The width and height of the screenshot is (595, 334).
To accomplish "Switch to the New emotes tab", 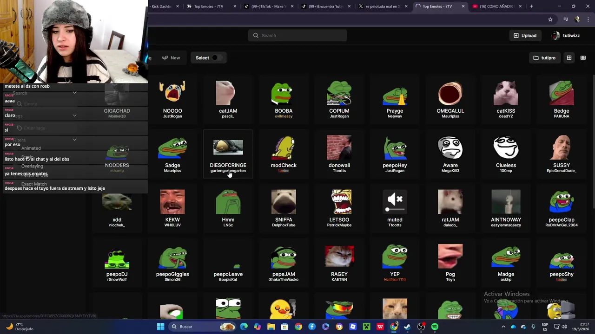I will [171, 58].
